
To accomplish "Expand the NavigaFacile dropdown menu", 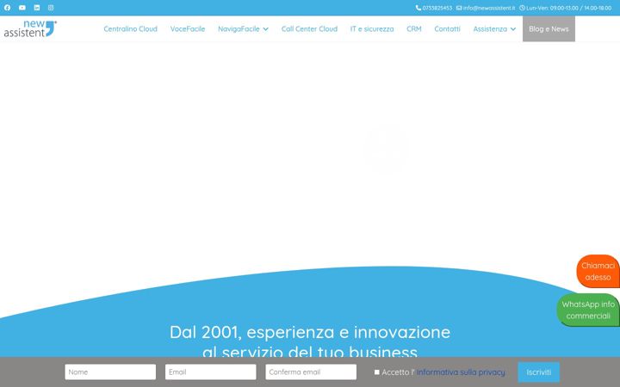I will 243,29.
